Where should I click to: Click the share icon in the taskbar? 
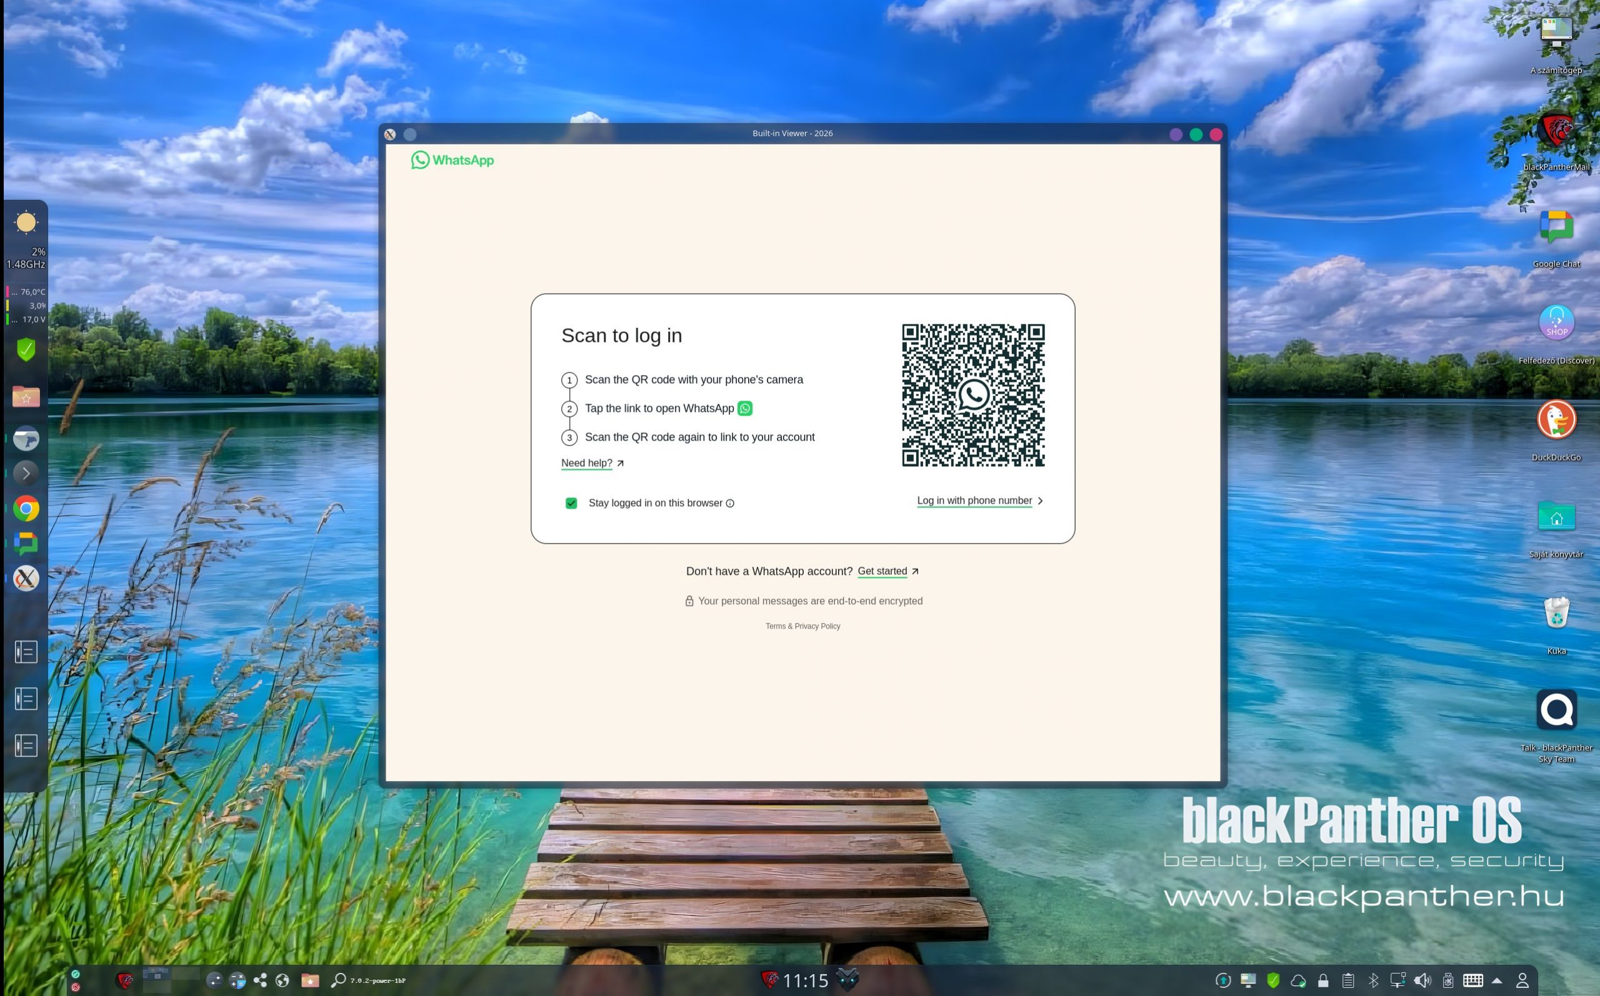(260, 981)
